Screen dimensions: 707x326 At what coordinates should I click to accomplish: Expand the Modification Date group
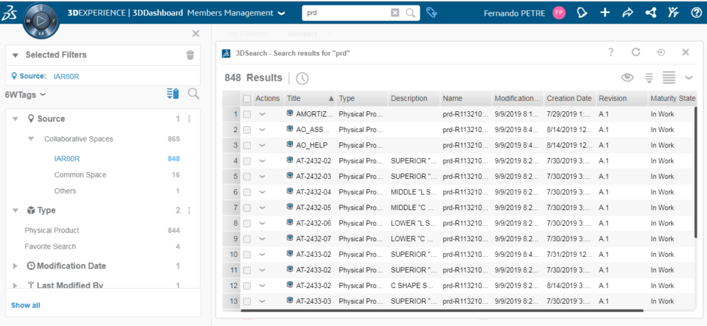click(15, 266)
